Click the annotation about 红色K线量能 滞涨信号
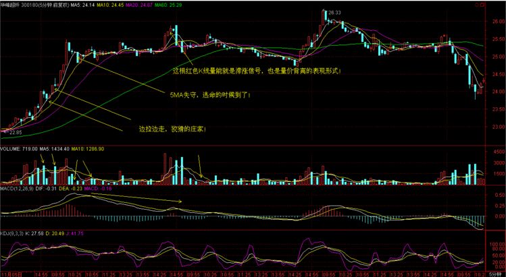This screenshot has height=277, width=506. point(257,69)
